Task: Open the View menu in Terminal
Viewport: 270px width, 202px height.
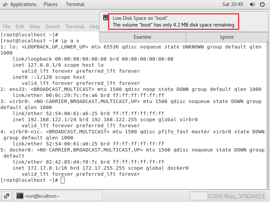Action: click(x=34, y=27)
